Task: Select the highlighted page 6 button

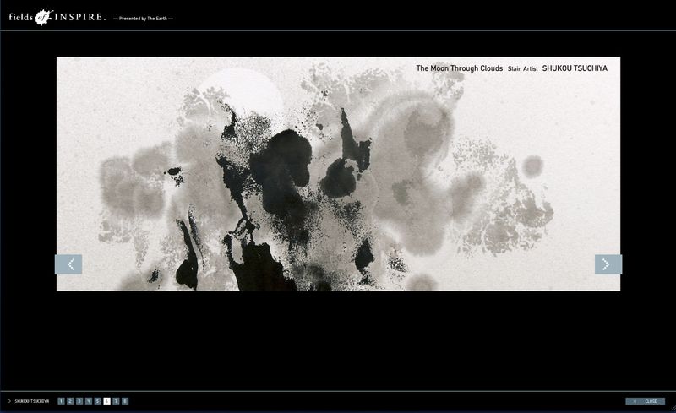Action: click(107, 401)
